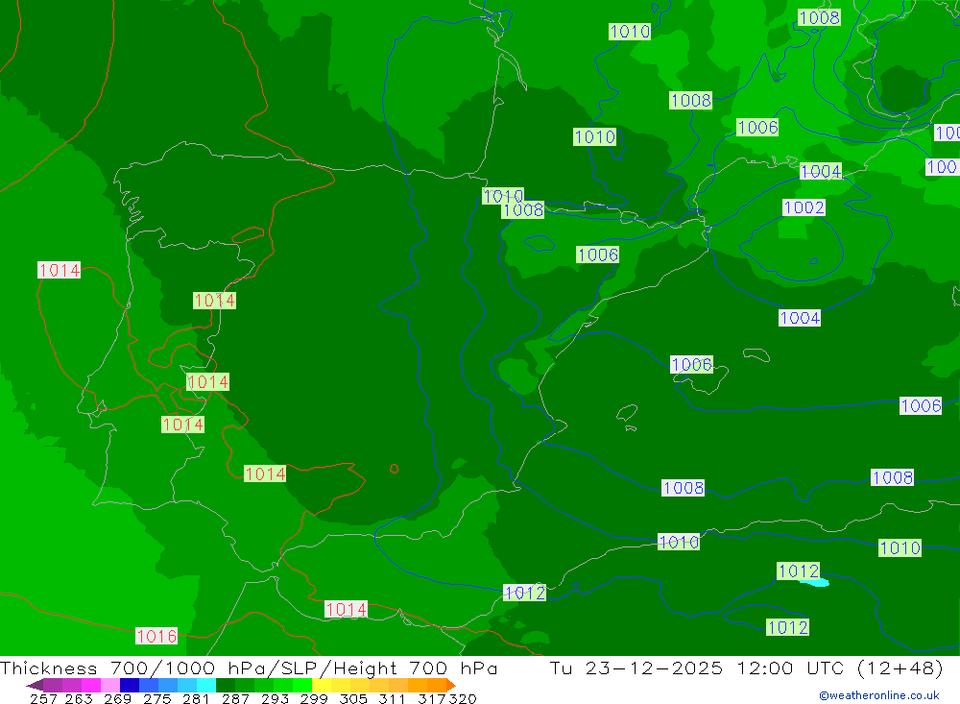Click the legend value 287

tap(235, 698)
